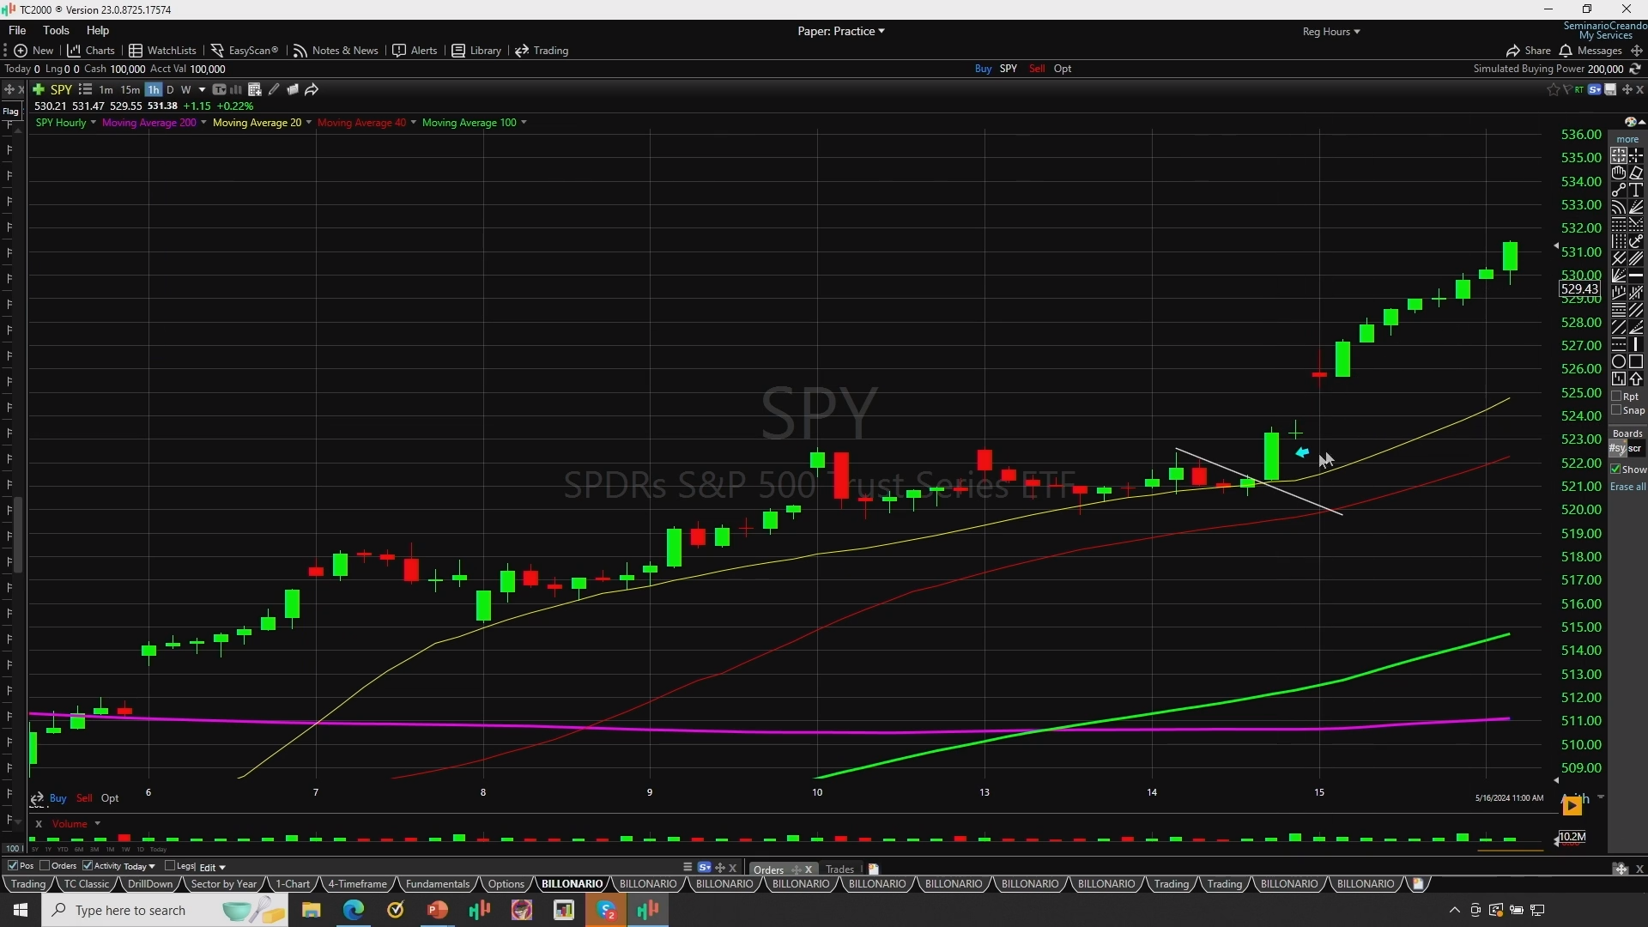1648x927 pixels.
Task: Select the rectangle drawing tool
Action: click(x=1636, y=361)
